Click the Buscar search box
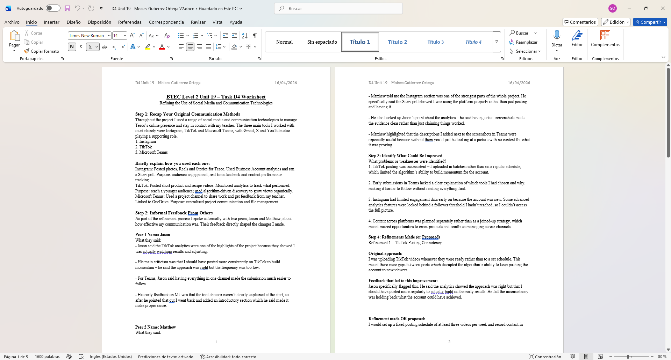 pos(338,8)
